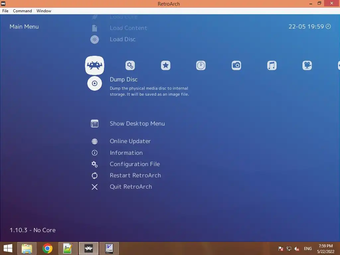Open the Settings gears tab icon
This screenshot has width=340, height=255.
[130, 65]
